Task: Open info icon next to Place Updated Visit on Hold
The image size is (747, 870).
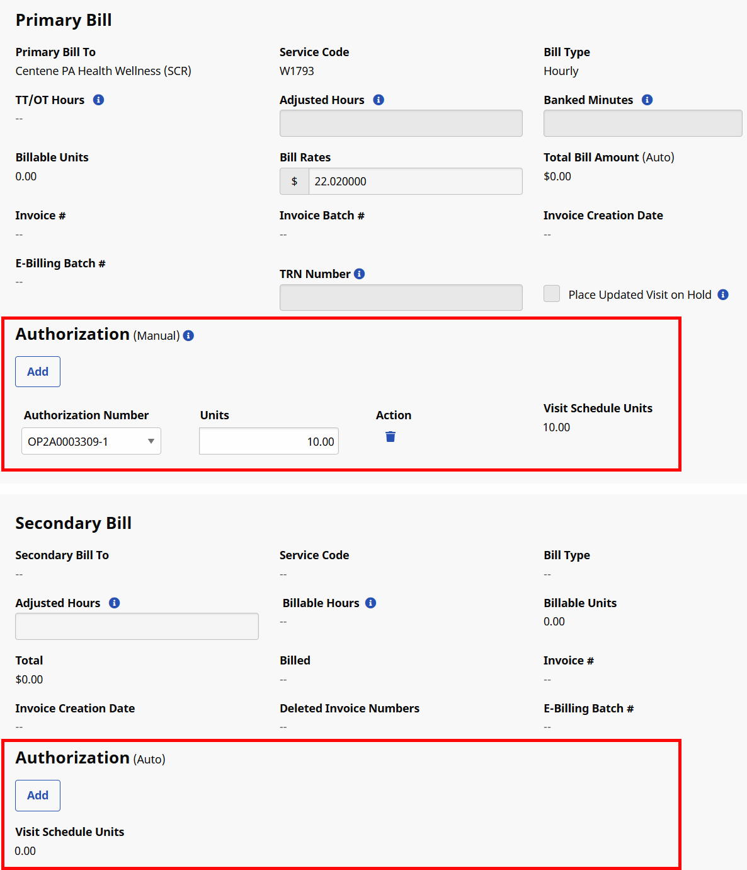Action: pos(723,294)
